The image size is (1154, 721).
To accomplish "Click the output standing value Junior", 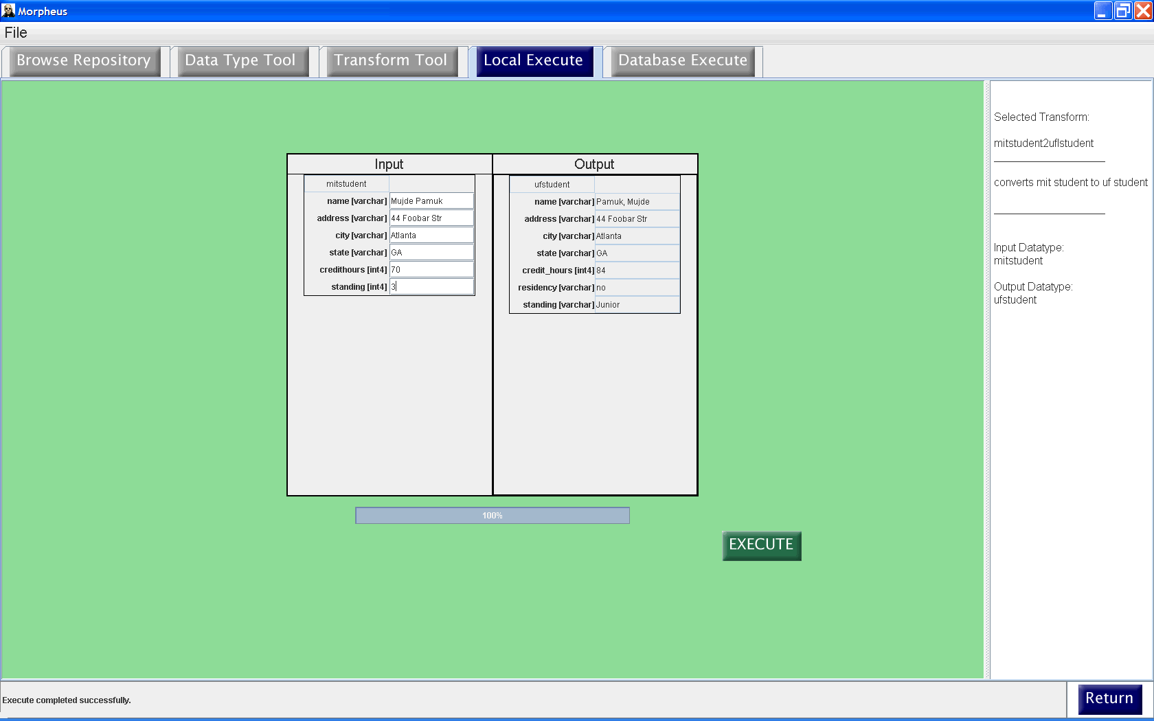I will tap(636, 305).
